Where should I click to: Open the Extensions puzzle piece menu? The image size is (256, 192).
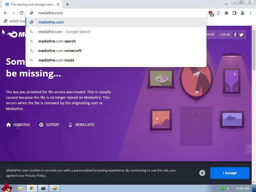point(226,13)
